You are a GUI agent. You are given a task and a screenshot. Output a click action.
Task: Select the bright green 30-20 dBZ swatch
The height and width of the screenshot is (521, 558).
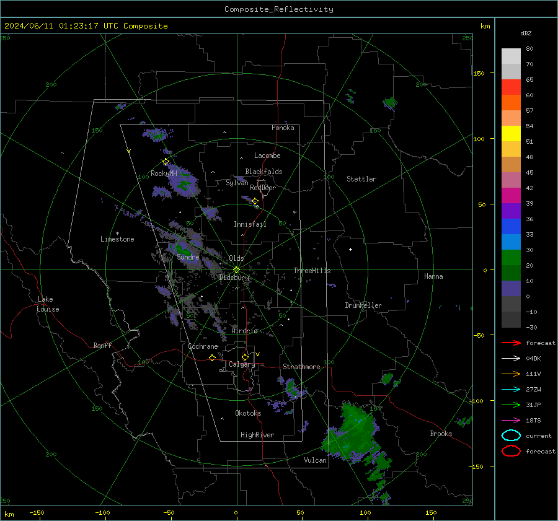tap(511, 258)
